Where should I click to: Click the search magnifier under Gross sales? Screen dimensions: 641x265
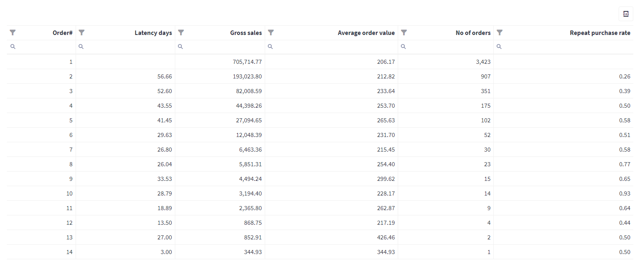point(181,47)
